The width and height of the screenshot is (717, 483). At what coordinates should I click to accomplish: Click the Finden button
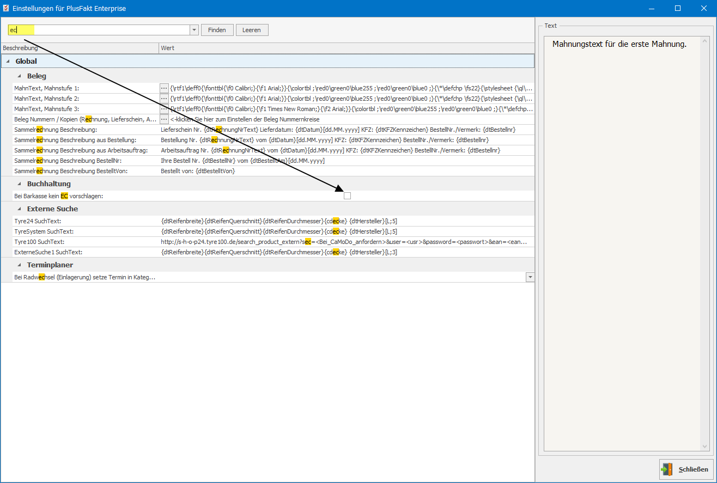click(x=217, y=30)
